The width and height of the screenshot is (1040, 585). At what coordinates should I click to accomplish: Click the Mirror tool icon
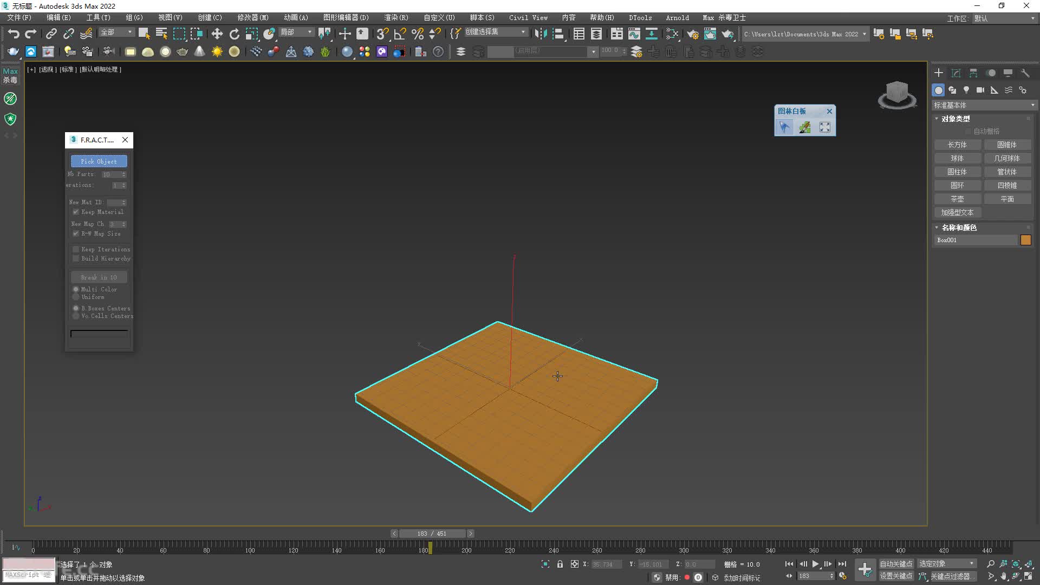[x=540, y=34]
